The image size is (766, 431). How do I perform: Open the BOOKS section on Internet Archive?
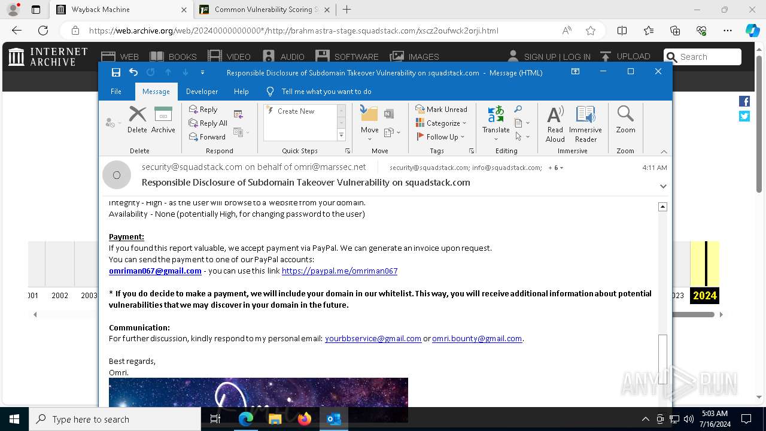pyautogui.click(x=173, y=56)
